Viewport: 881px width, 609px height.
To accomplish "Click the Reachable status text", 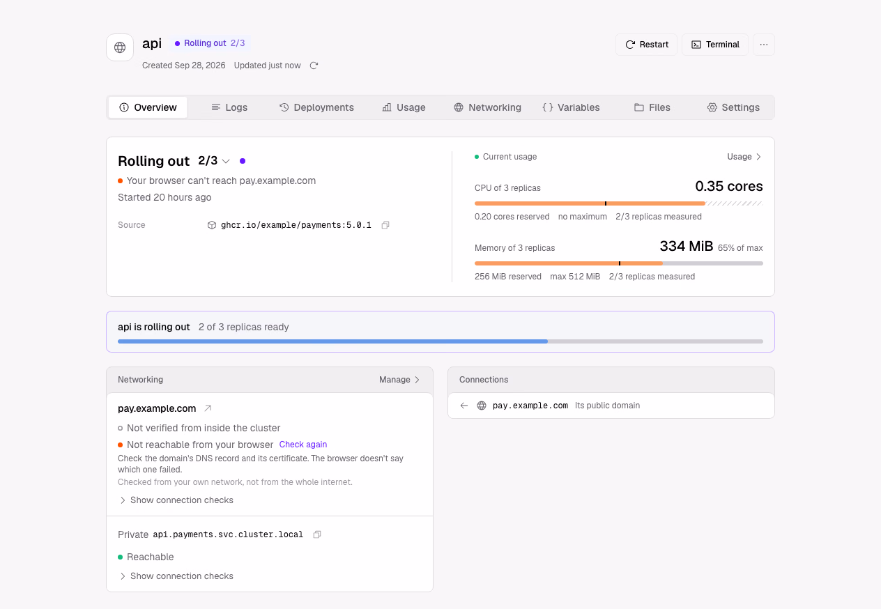I will [151, 557].
